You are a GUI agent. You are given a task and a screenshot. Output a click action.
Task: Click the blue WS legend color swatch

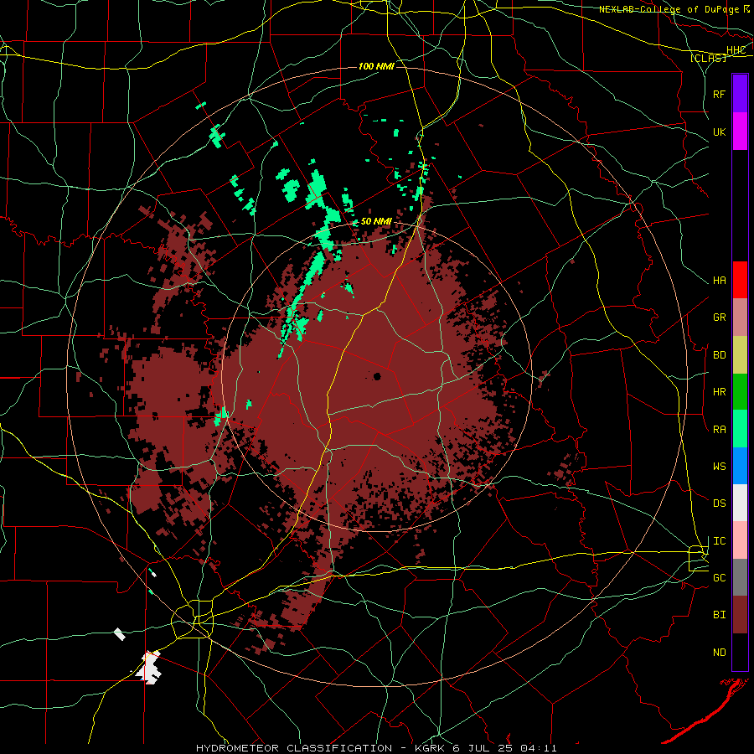[740, 466]
